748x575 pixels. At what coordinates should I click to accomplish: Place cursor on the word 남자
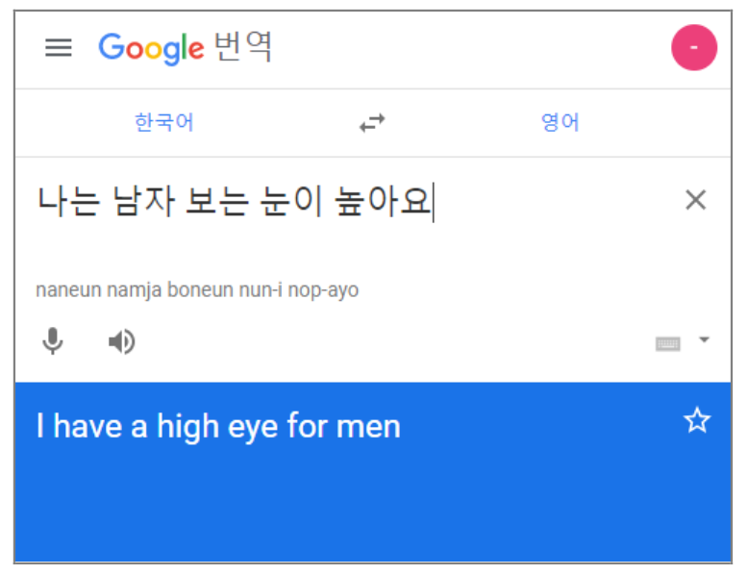[x=143, y=201]
